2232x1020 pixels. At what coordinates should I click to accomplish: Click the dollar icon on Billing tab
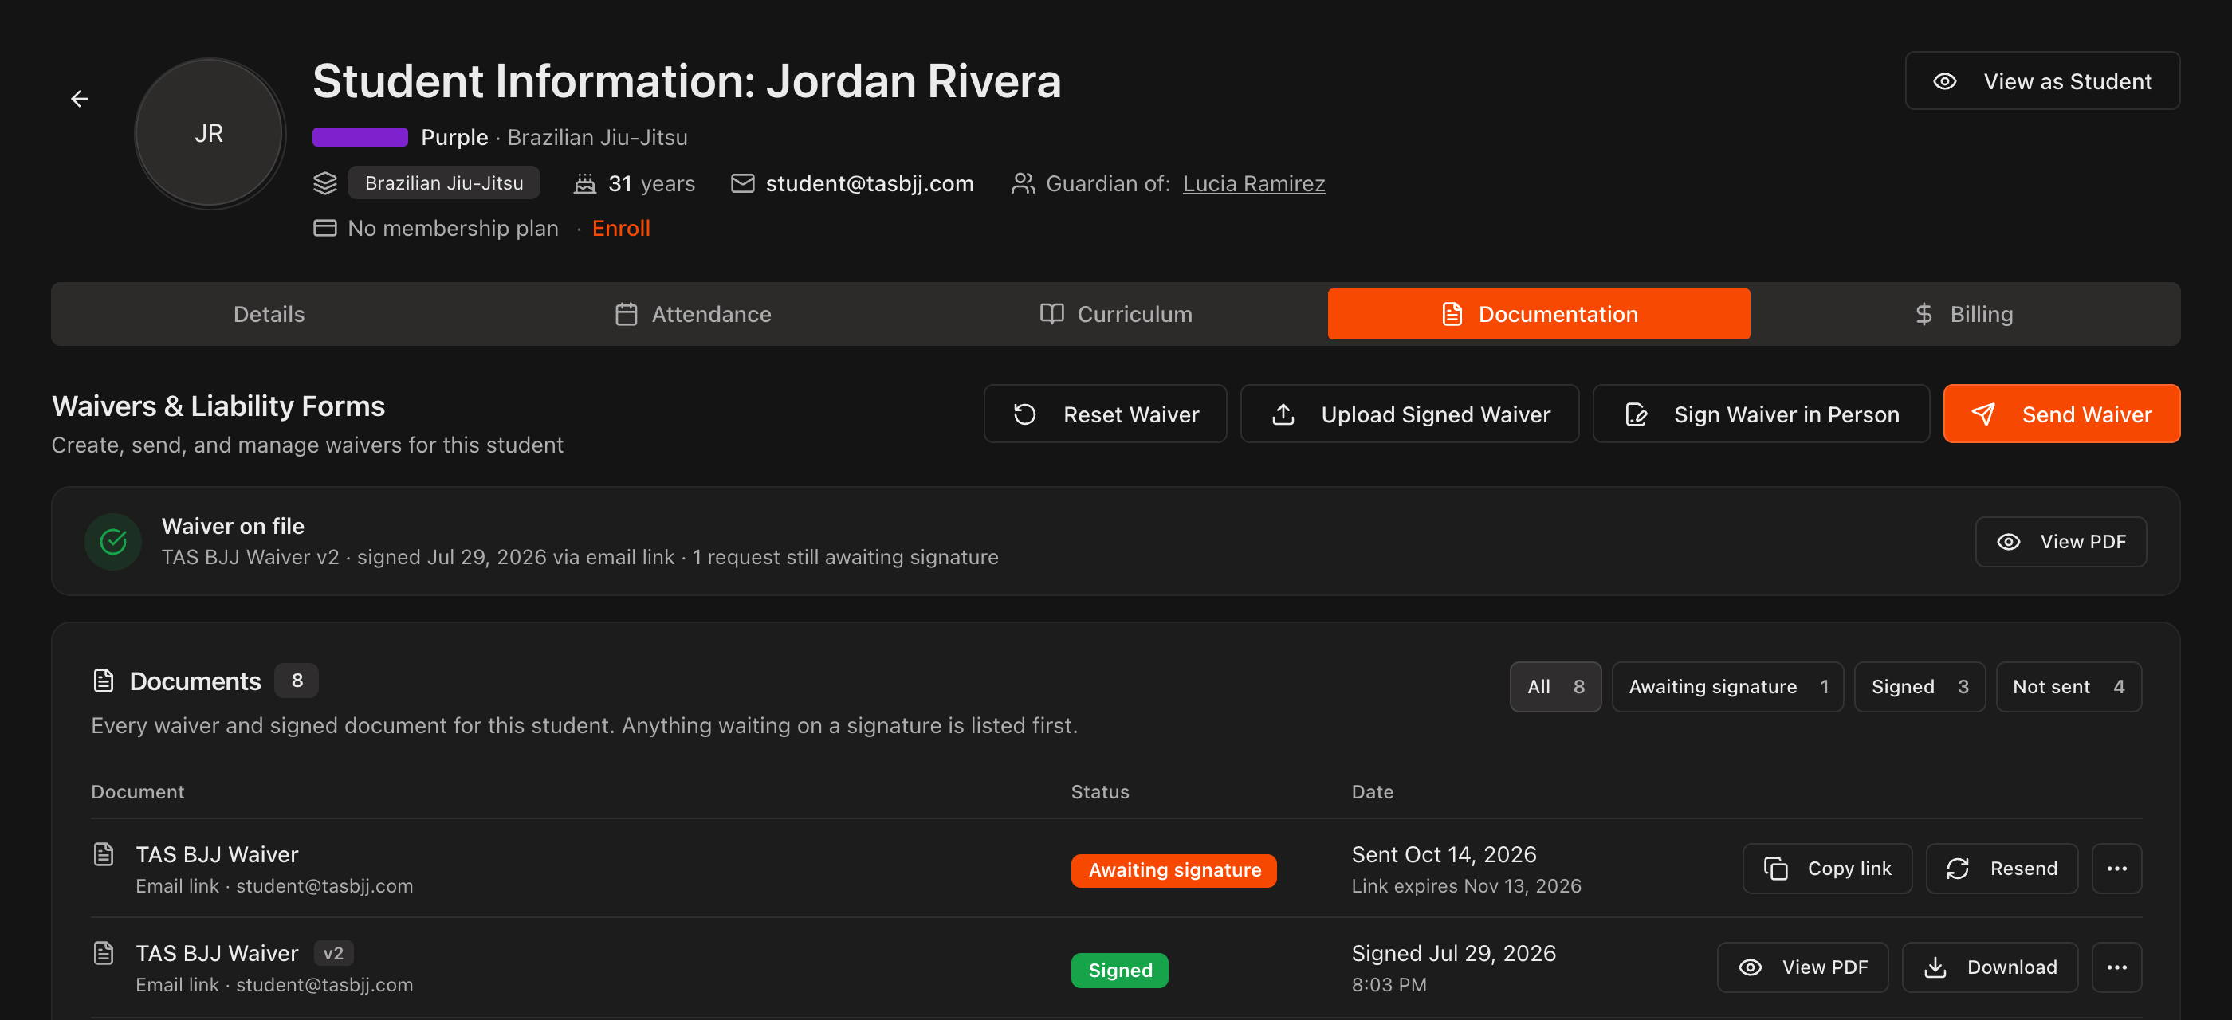1924,314
